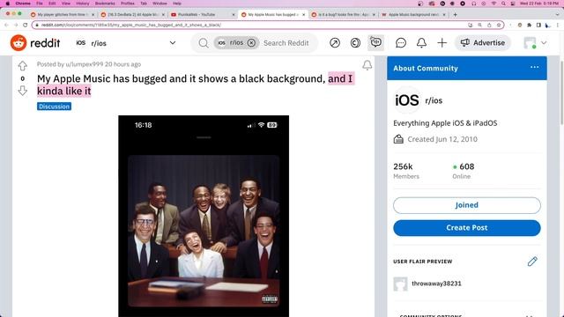564x317 pixels.
Task: Downvote the Apple Music post
Action: coord(23,91)
